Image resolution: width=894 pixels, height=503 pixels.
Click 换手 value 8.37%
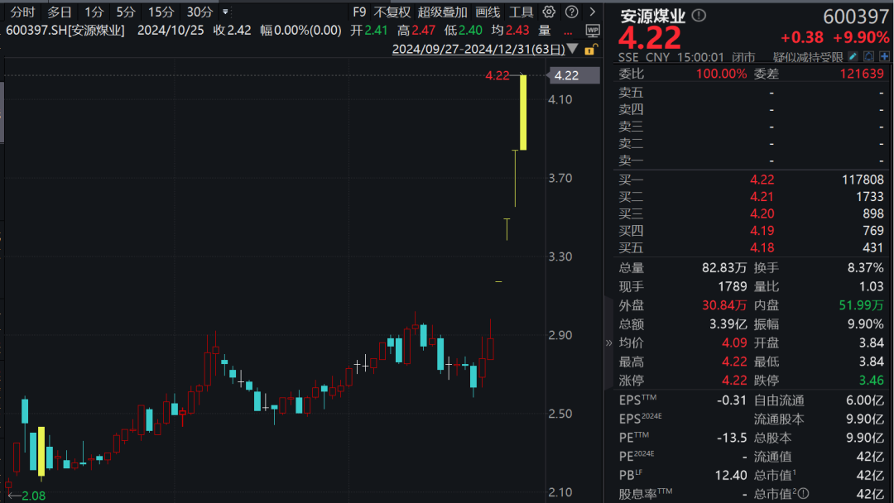[866, 268]
